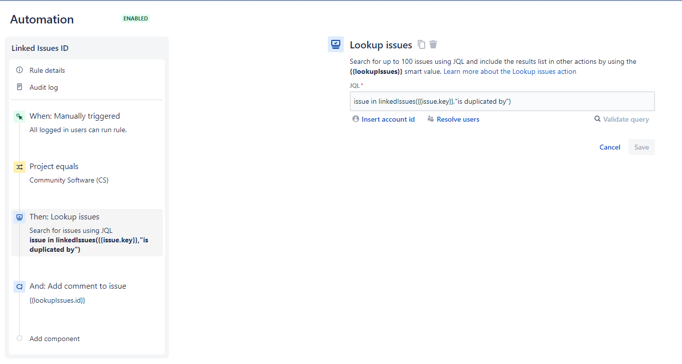Open the Audit log
The width and height of the screenshot is (682, 364).
point(44,87)
